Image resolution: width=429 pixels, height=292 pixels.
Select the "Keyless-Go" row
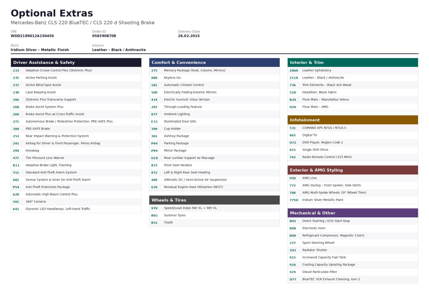(x=214, y=78)
